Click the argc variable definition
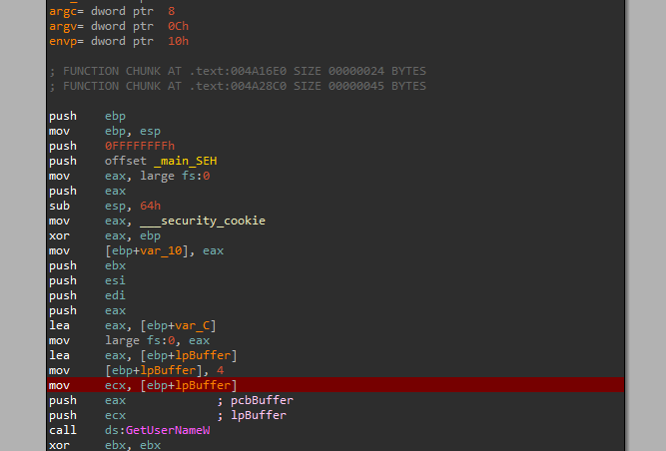Viewport: 666px width, 451px height. (x=63, y=11)
